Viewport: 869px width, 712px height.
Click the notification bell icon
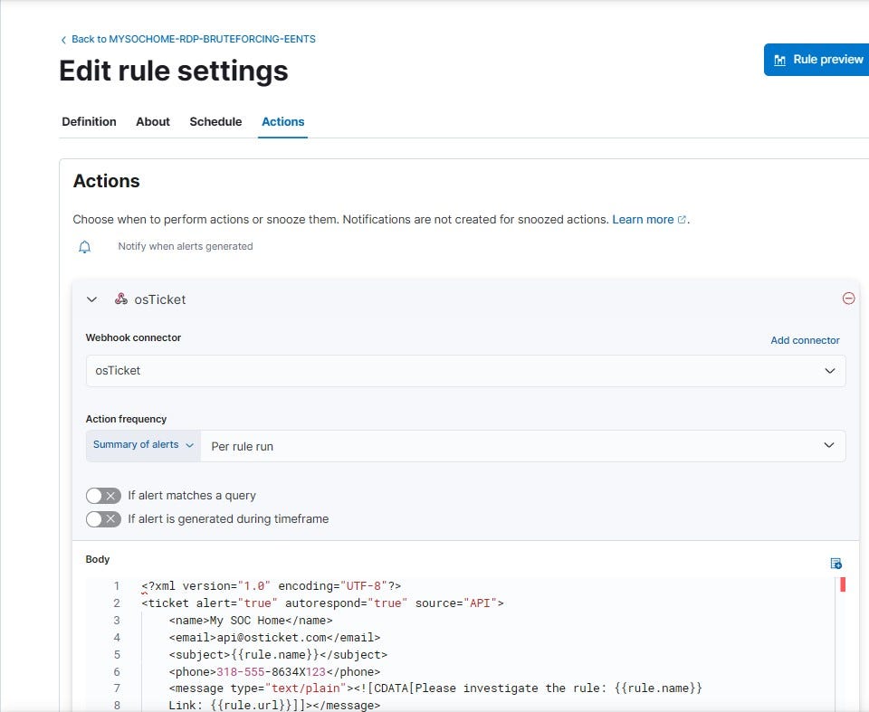84,247
